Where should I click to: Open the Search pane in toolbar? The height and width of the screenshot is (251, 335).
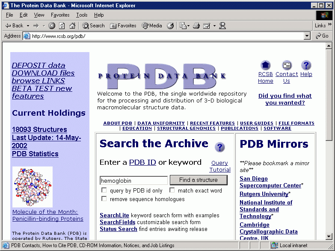pos(94,26)
